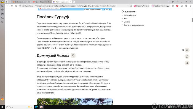Reload the page with the refresh icon
Image resolution: width=193 pixels, height=109 pixels.
click(16, 6)
